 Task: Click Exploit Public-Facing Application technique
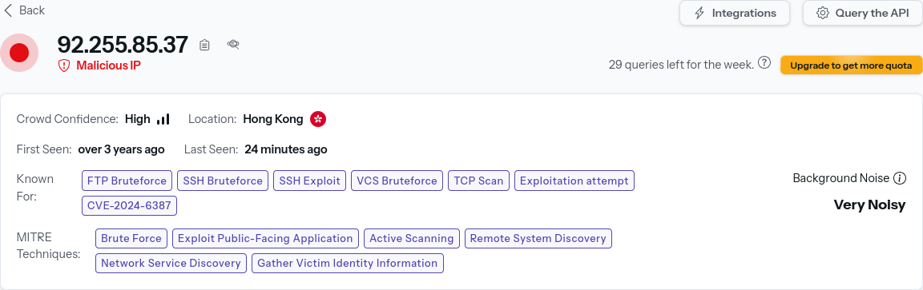point(265,238)
